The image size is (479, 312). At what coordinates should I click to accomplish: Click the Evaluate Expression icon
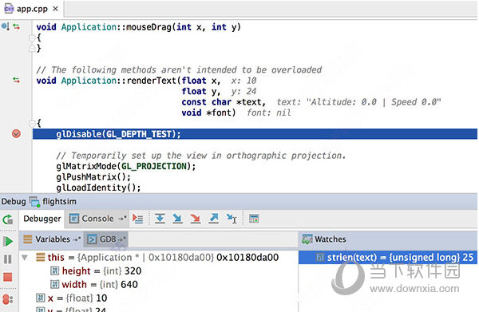(x=254, y=219)
